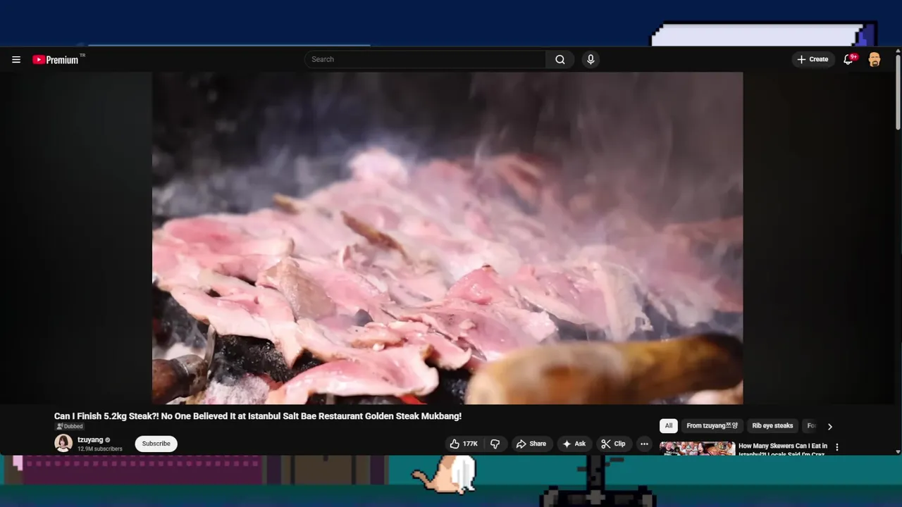Viewport: 902px width, 507px height.
Task: Click the page vertical scrollbar thumb
Action: click(898, 92)
